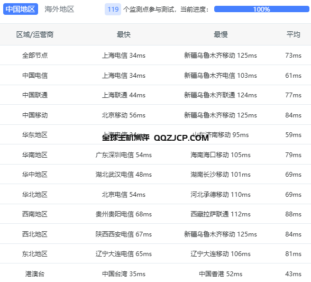
Task: Click the 山东济南移动 95ms cell
Action: (x=221, y=135)
